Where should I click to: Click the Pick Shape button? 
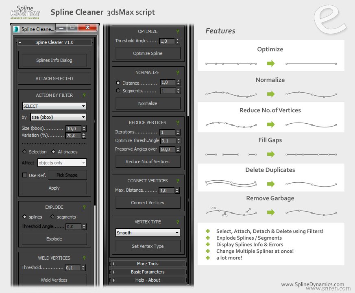click(67, 175)
